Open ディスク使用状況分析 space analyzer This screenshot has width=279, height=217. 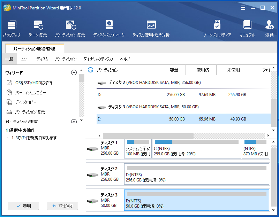click(151, 29)
